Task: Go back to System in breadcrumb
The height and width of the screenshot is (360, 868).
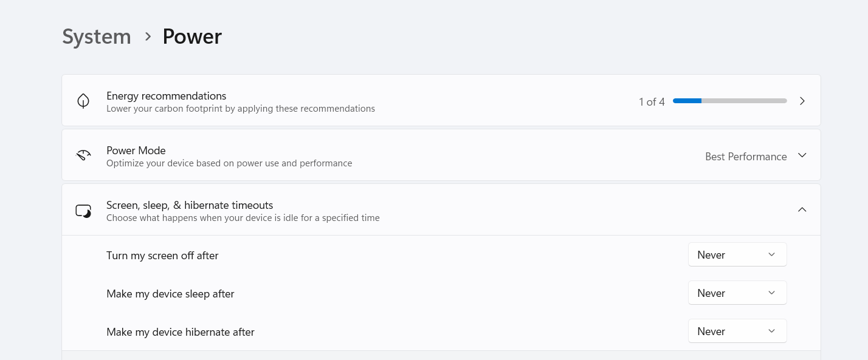Action: coord(97,36)
